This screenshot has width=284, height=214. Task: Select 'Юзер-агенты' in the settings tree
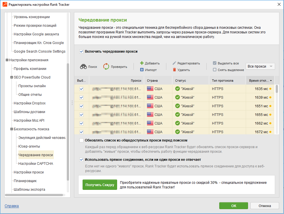29,146
